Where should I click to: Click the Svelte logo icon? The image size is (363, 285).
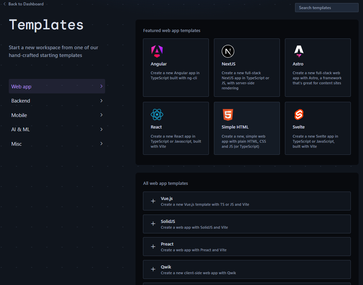pos(299,115)
